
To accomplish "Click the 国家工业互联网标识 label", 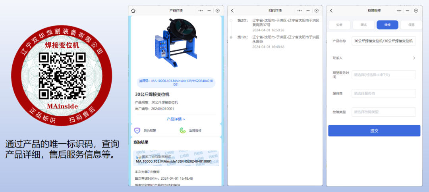I will click(x=157, y=157).
